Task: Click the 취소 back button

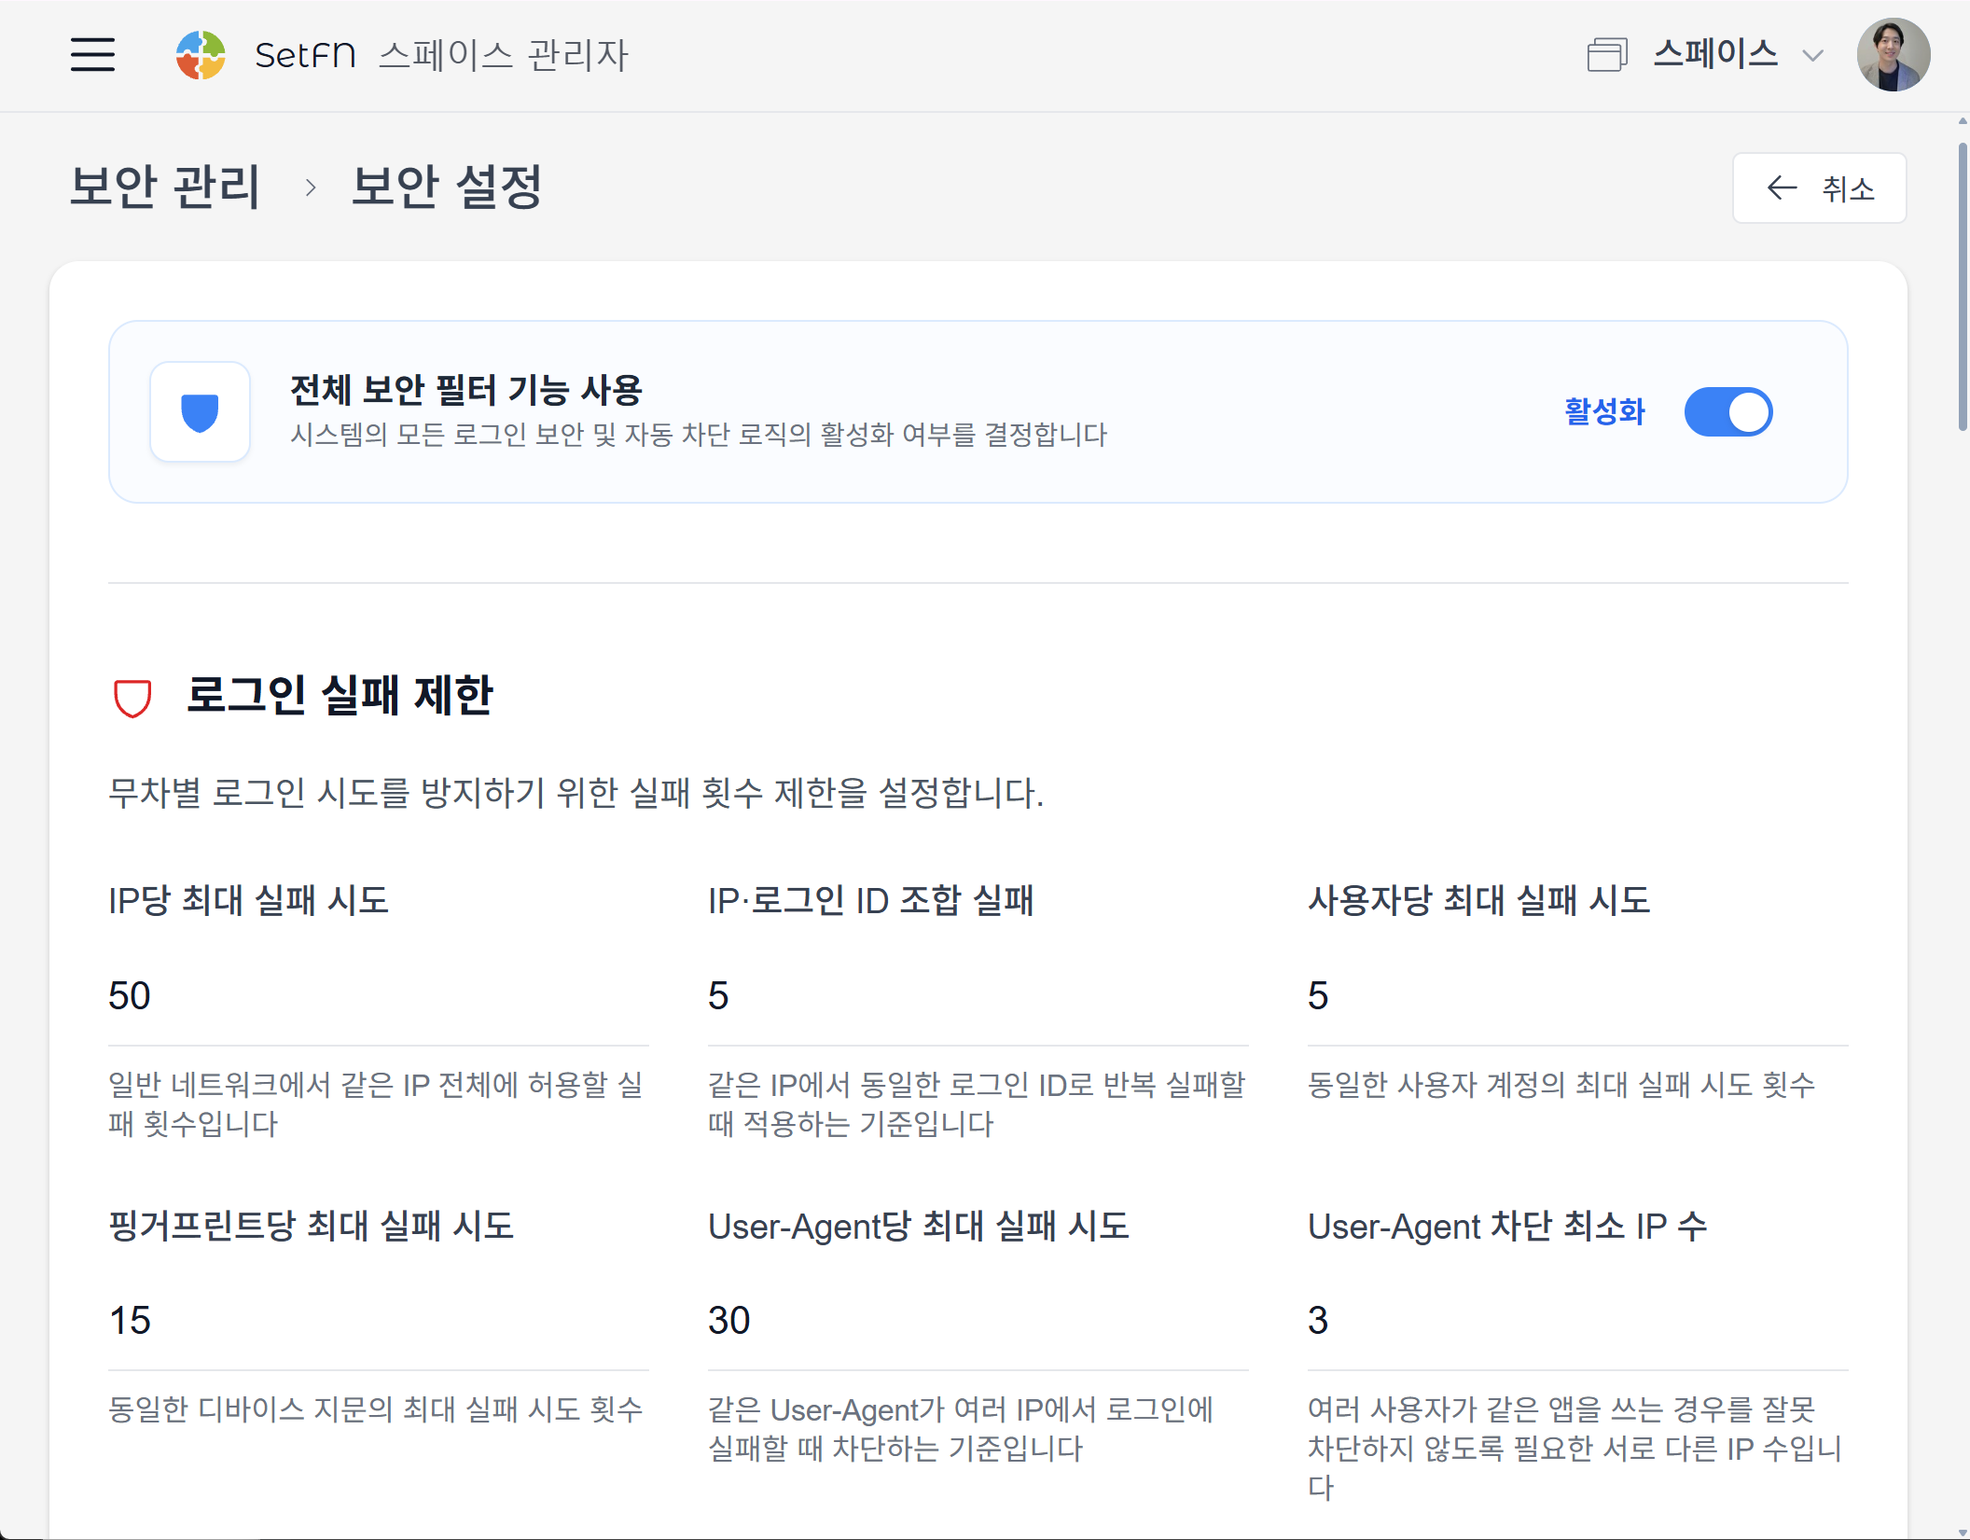Action: (1819, 188)
